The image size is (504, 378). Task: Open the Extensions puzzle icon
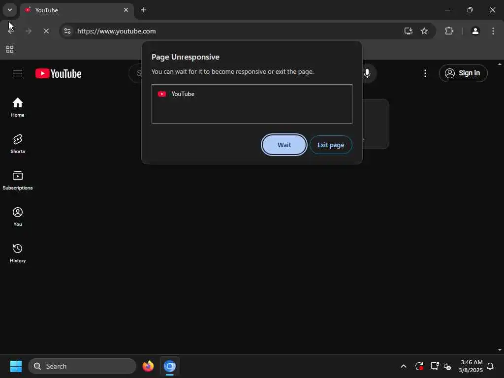click(x=449, y=31)
